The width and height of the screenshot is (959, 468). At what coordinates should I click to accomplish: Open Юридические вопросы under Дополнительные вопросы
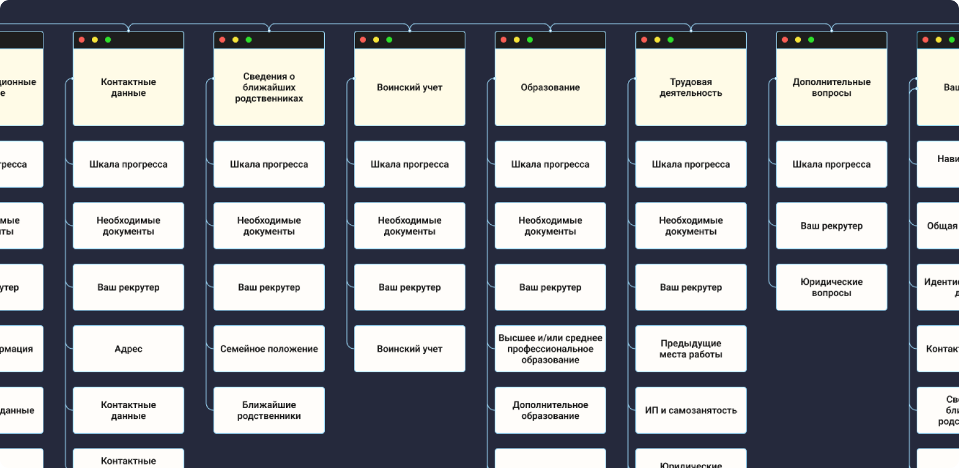831,287
